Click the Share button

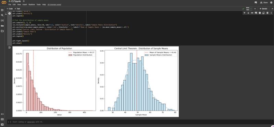264,2
